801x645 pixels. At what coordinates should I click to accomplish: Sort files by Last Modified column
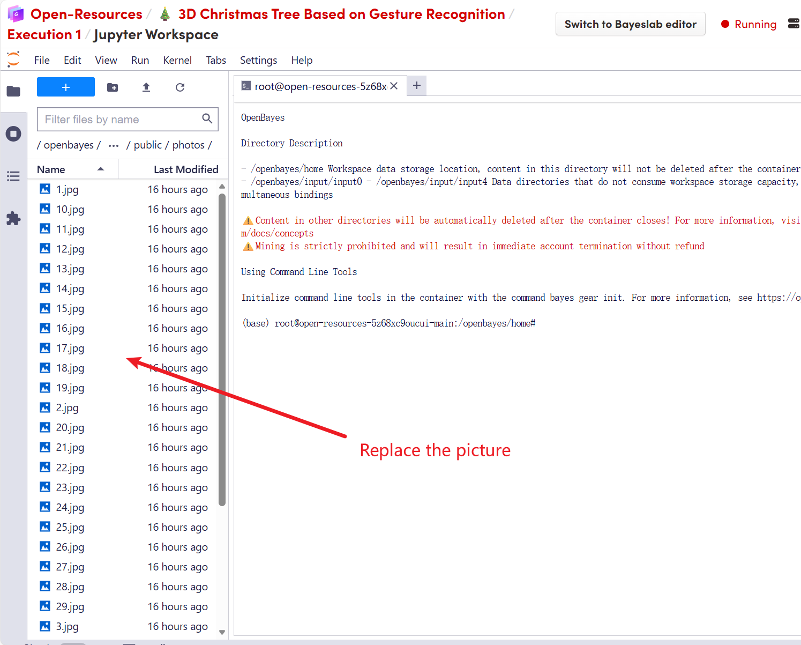point(185,169)
